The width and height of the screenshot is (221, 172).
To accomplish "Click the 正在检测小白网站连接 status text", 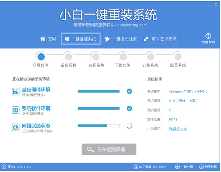I will (38, 131).
